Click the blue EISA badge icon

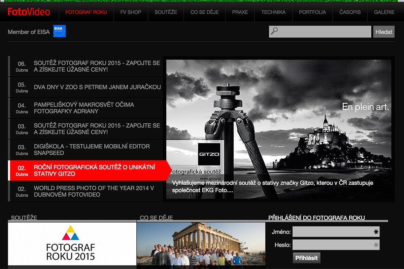(60, 31)
